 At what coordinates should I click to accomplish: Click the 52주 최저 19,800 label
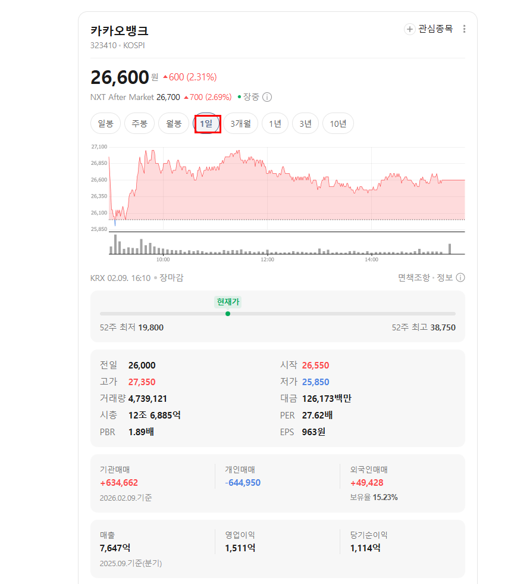point(131,328)
